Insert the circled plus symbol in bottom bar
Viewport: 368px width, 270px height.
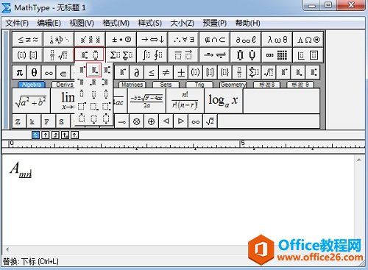(152, 121)
